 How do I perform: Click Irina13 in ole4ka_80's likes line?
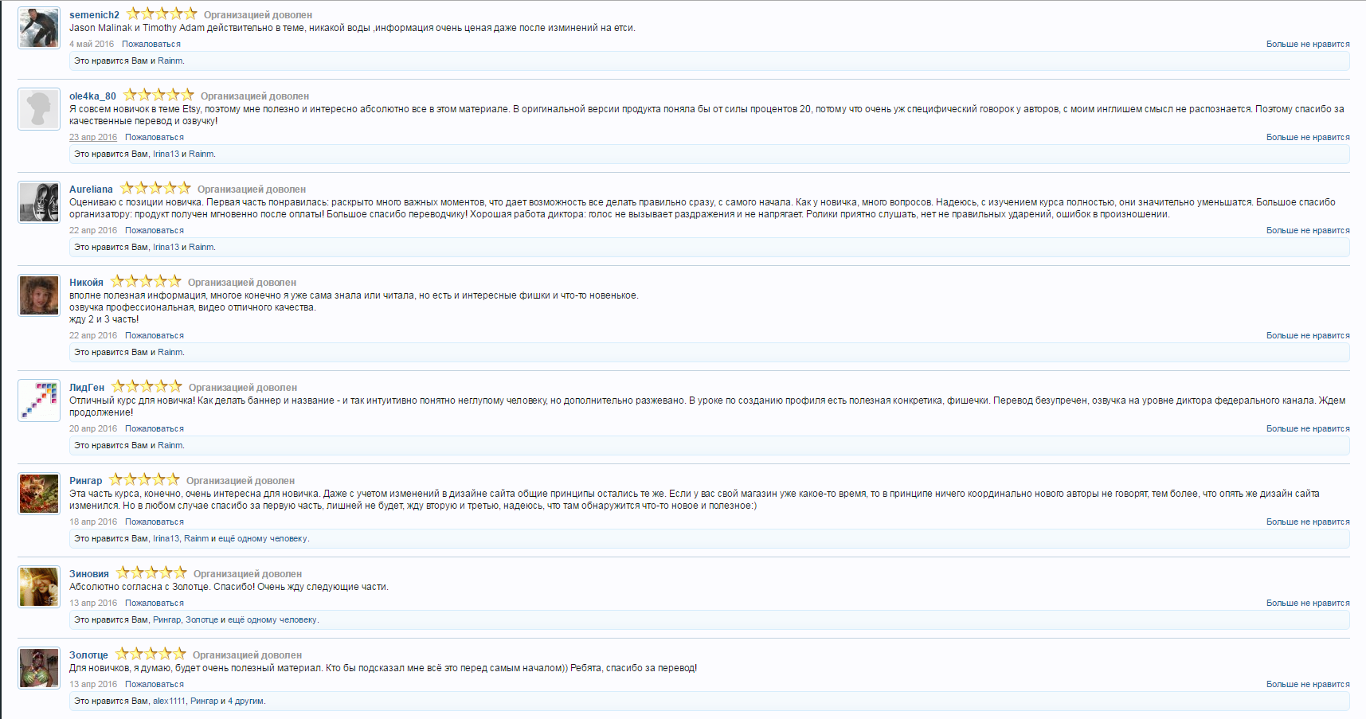[166, 154]
